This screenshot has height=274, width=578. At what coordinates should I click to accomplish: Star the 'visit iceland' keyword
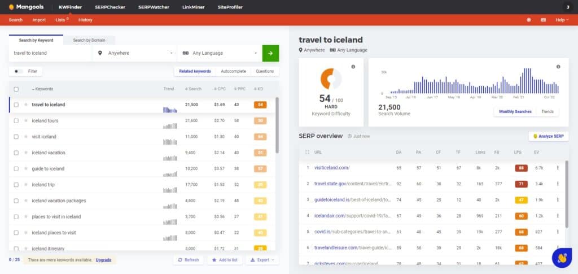(26, 137)
